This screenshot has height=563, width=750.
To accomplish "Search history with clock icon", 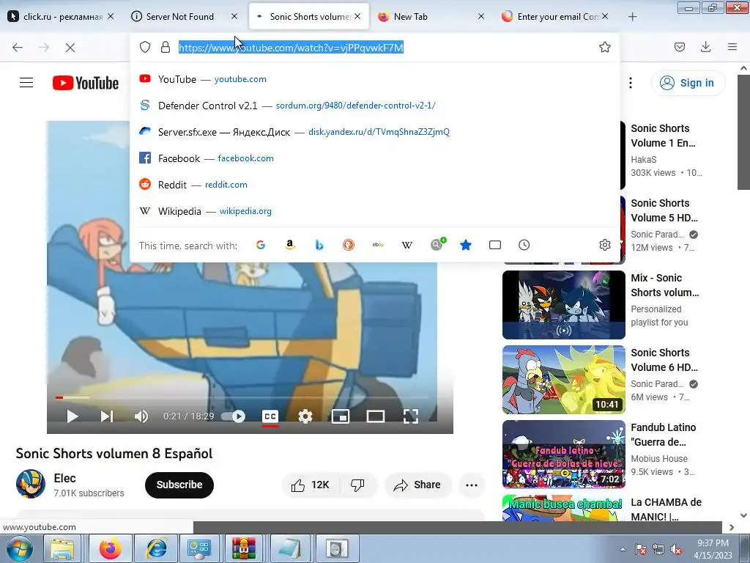I will pyautogui.click(x=524, y=245).
